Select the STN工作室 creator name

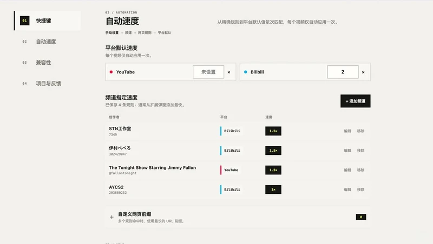click(x=120, y=128)
